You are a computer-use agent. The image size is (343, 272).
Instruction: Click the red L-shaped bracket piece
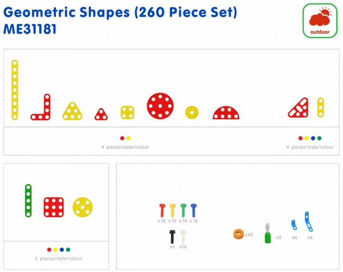42,109
